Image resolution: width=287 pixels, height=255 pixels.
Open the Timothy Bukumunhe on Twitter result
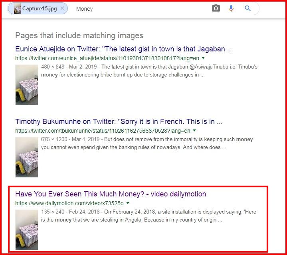pyautogui.click(x=119, y=122)
